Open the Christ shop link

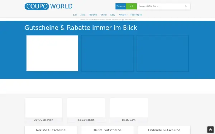click(x=104, y=15)
